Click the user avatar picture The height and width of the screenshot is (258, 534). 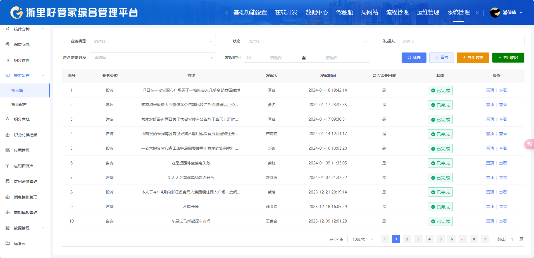pyautogui.click(x=495, y=13)
